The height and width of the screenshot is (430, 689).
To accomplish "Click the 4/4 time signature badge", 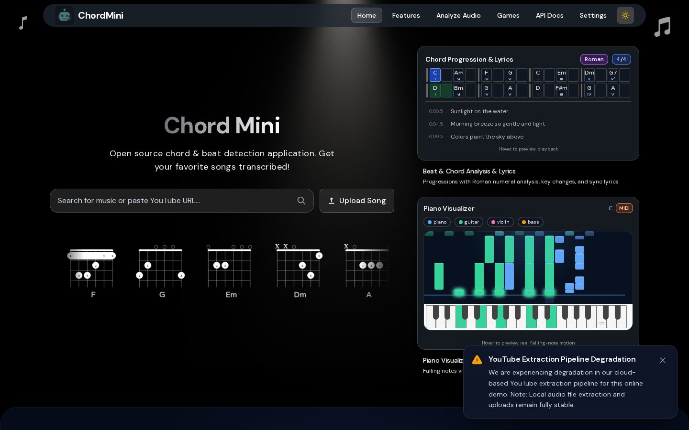I will (621, 59).
